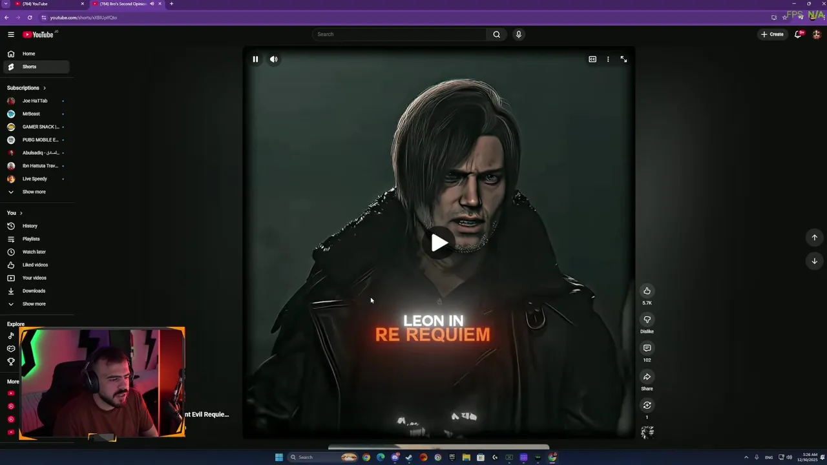Like the Short with 5.7K likes
The height and width of the screenshot is (465, 827).
point(647,291)
